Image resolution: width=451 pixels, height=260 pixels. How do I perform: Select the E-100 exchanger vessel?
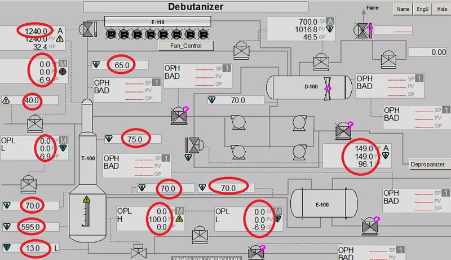tap(324, 204)
